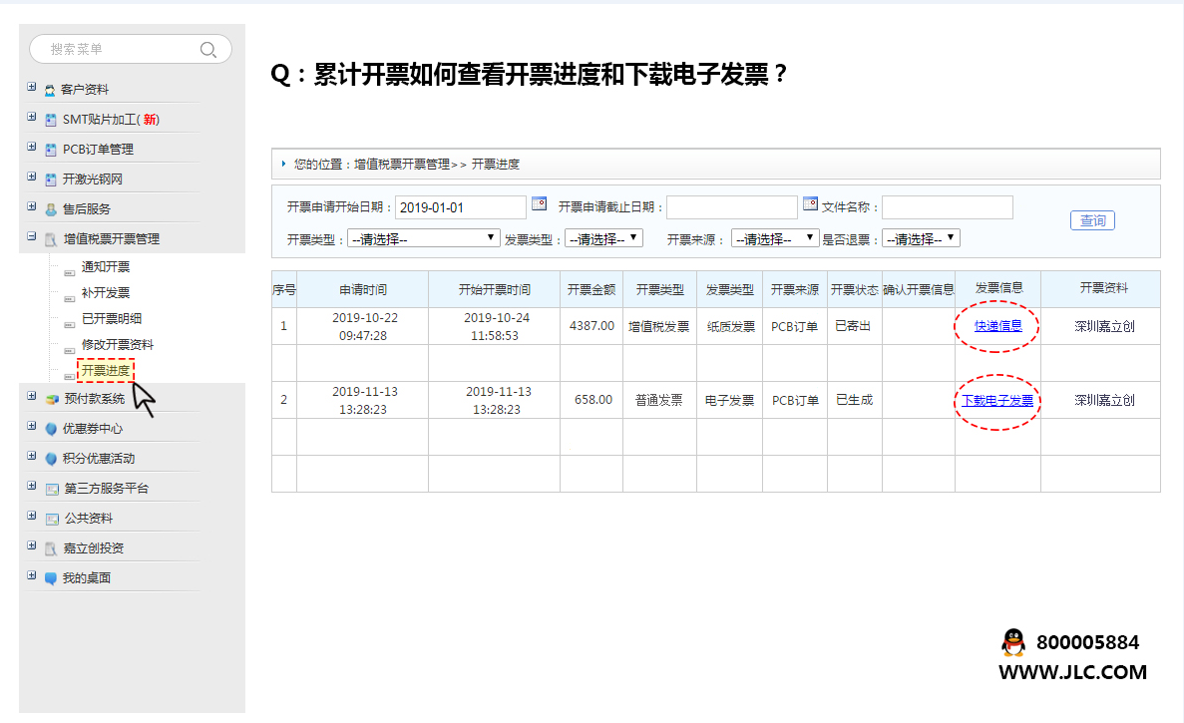This screenshot has width=1184, height=723.
Task: Click the search magnifier icon in menu search
Action: click(207, 49)
